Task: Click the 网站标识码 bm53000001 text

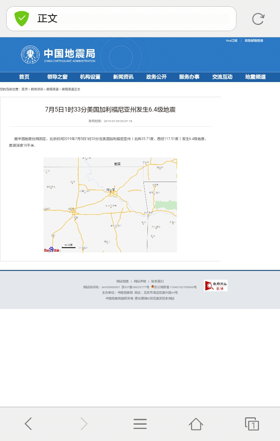Action: click(101, 287)
